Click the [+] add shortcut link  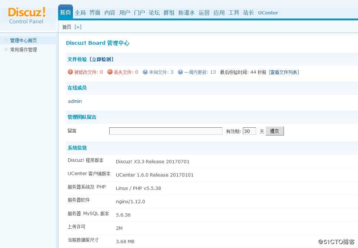78,27
